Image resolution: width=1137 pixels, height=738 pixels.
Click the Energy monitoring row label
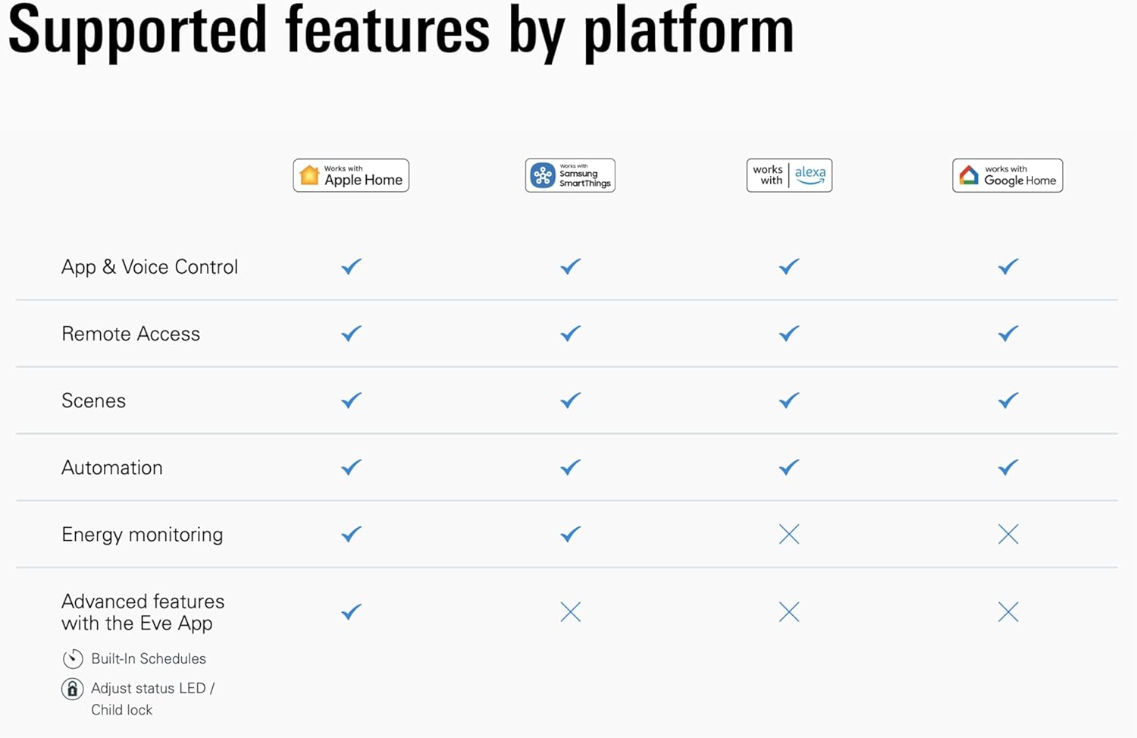coord(143,535)
